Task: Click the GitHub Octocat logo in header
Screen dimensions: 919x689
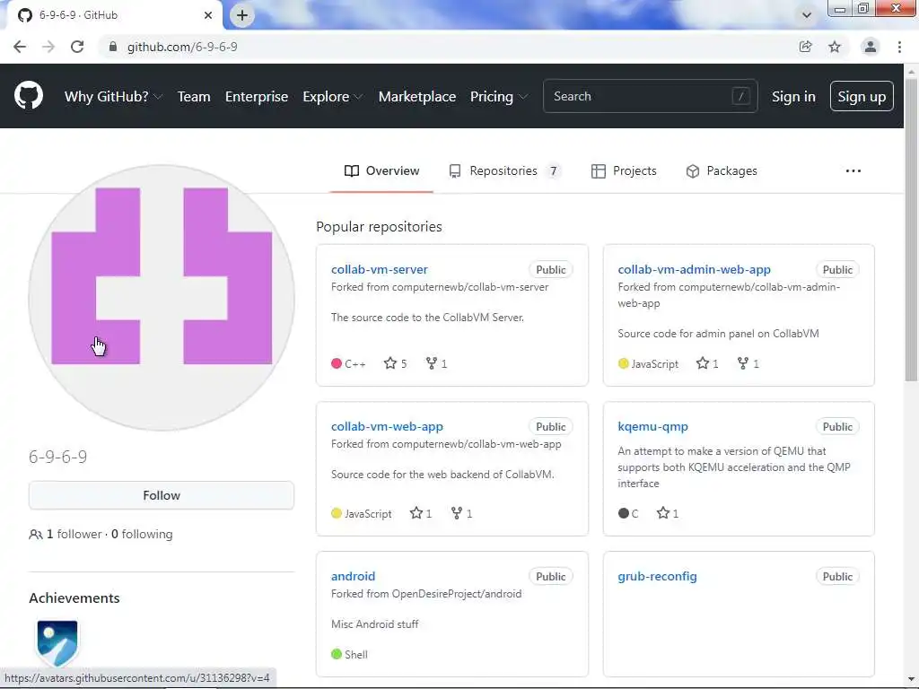Action: click(x=28, y=96)
